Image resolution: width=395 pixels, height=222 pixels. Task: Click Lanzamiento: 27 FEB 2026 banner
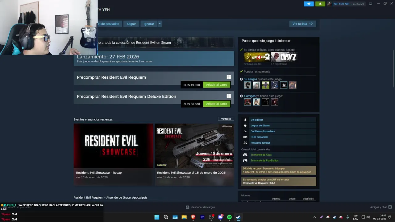pos(154,59)
